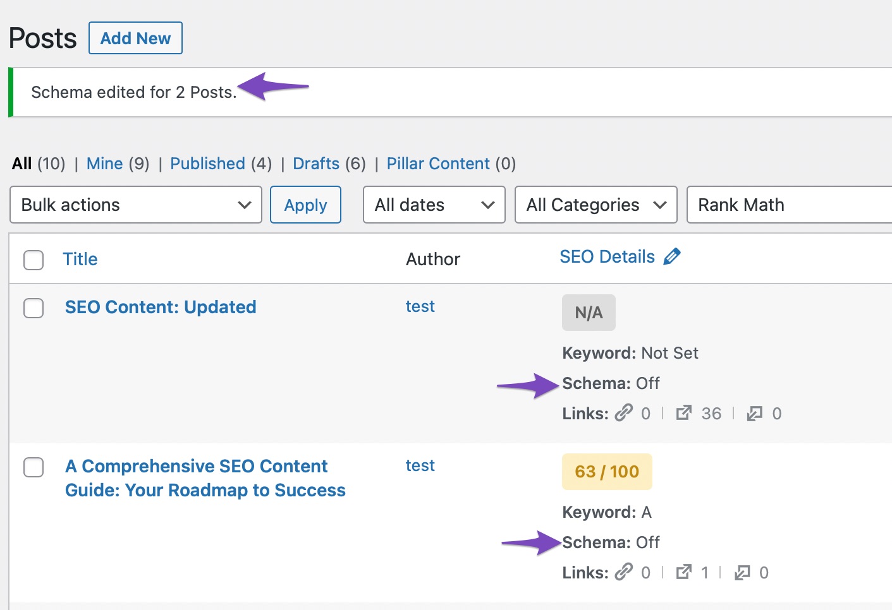Click the Author column header

433,259
